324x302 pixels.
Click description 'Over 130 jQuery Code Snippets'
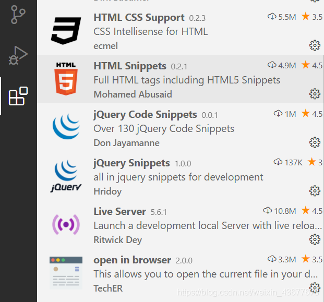(x=164, y=129)
